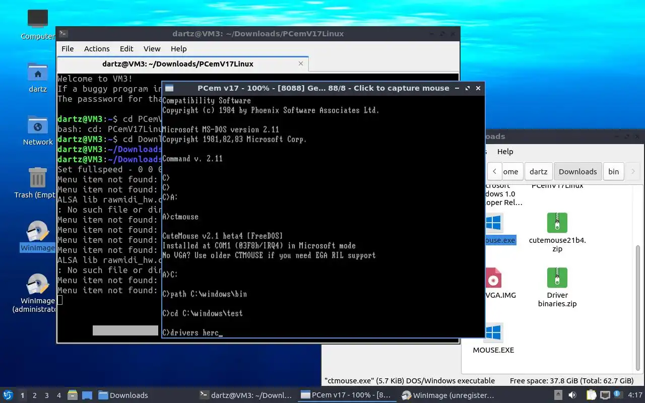Select the MOUSE.EXE file icon
645x403 pixels.
point(493,332)
